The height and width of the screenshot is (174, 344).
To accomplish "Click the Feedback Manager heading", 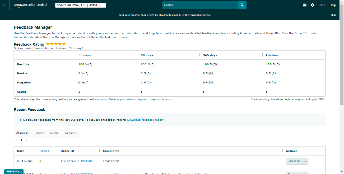I will (x=33, y=27).
